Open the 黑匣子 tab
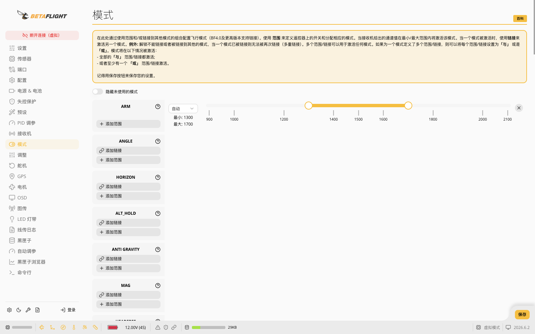This screenshot has height=334, width=535. click(42, 240)
